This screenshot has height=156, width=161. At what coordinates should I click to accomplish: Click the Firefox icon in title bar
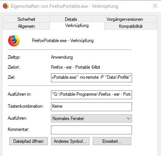pos(6,6)
